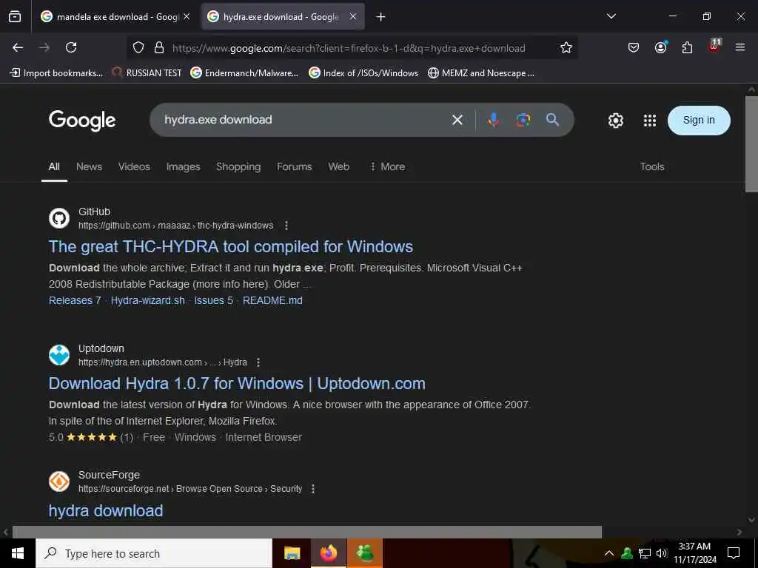
Task: Open the Releases 7 sitelink
Action: pos(75,300)
